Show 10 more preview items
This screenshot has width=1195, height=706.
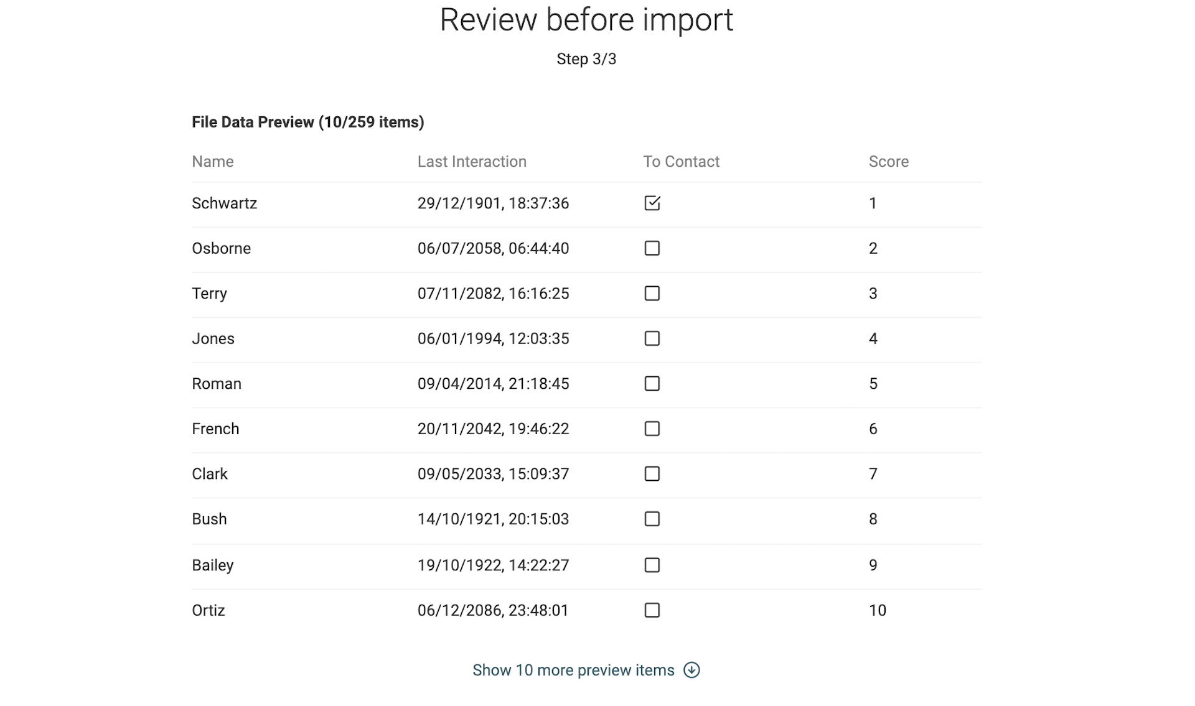click(573, 670)
